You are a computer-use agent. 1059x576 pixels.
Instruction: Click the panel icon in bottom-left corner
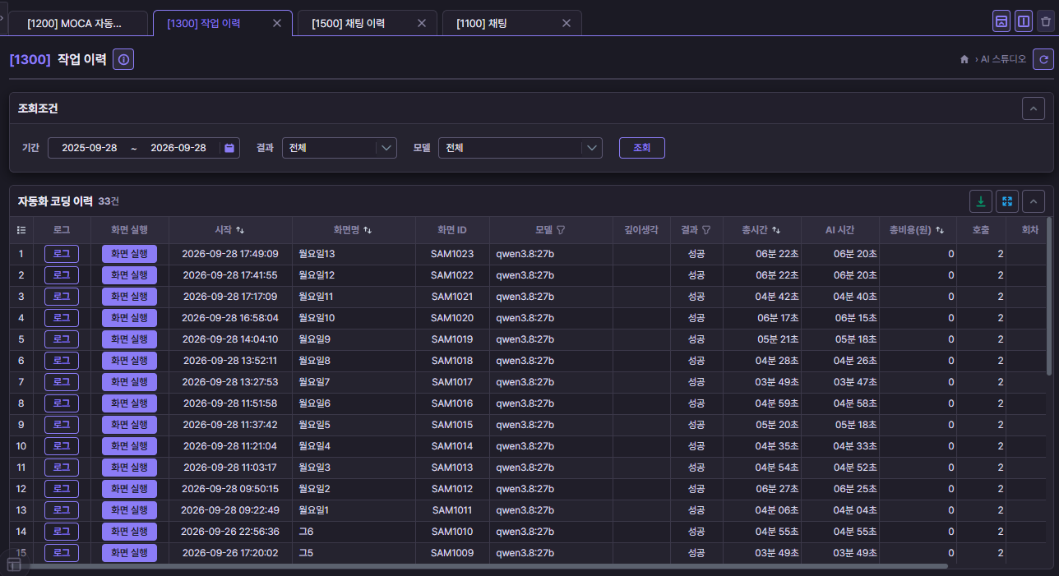point(13,564)
